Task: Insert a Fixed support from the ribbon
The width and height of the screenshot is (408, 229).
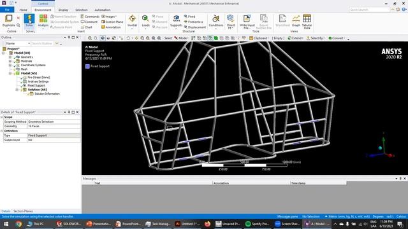Action: [190, 17]
